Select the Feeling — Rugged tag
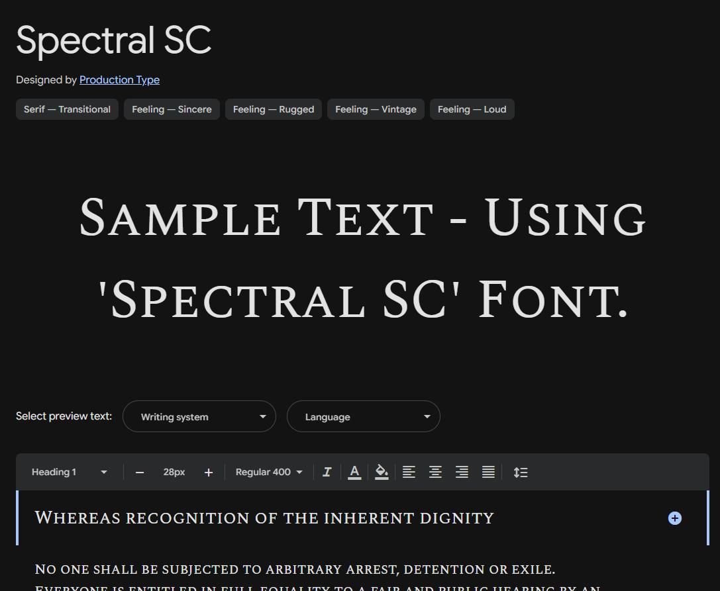 [273, 109]
